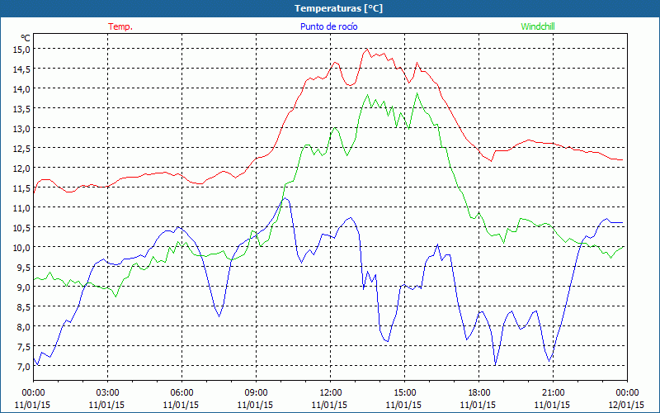Image resolution: width=660 pixels, height=413 pixels.
Task: Click the 12,0 y-axis value
Action: [21, 169]
